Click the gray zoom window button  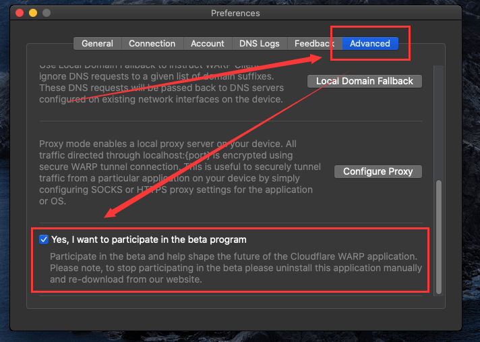46,13
